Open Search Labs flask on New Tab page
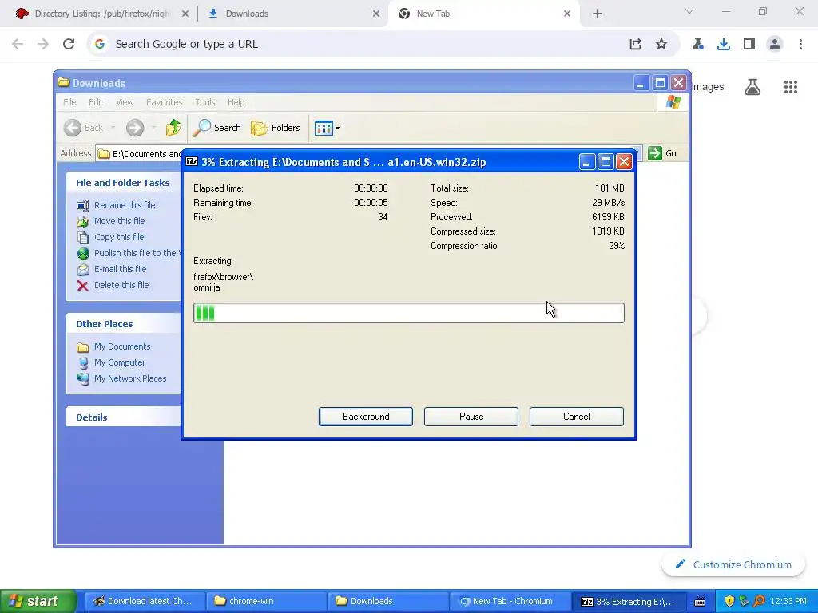Image resolution: width=818 pixels, height=613 pixels. (x=752, y=87)
